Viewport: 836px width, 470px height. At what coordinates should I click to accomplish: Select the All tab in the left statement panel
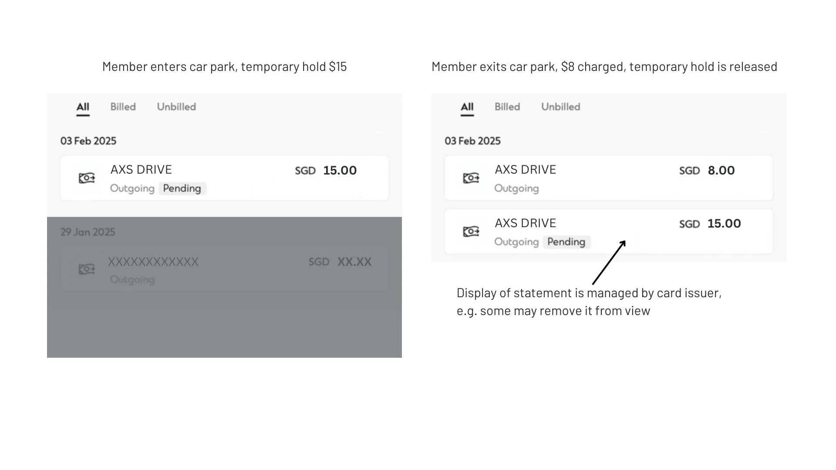click(x=83, y=107)
